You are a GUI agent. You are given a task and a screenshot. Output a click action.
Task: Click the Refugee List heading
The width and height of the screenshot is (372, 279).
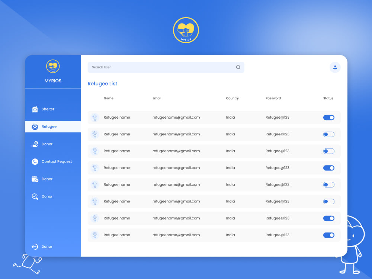(x=103, y=83)
